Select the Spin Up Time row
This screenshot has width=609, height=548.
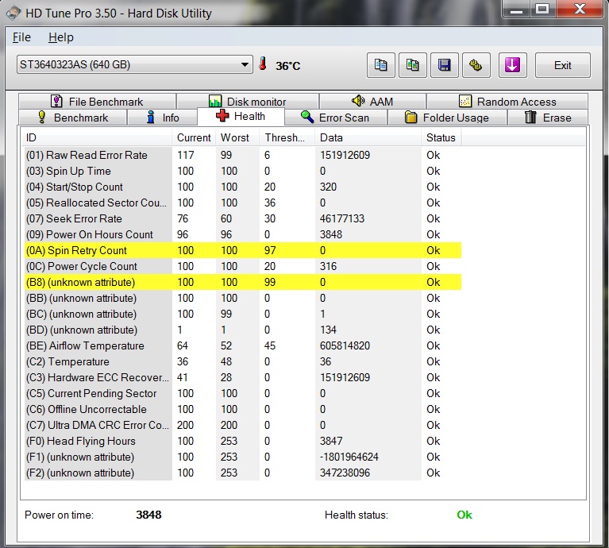click(x=243, y=171)
